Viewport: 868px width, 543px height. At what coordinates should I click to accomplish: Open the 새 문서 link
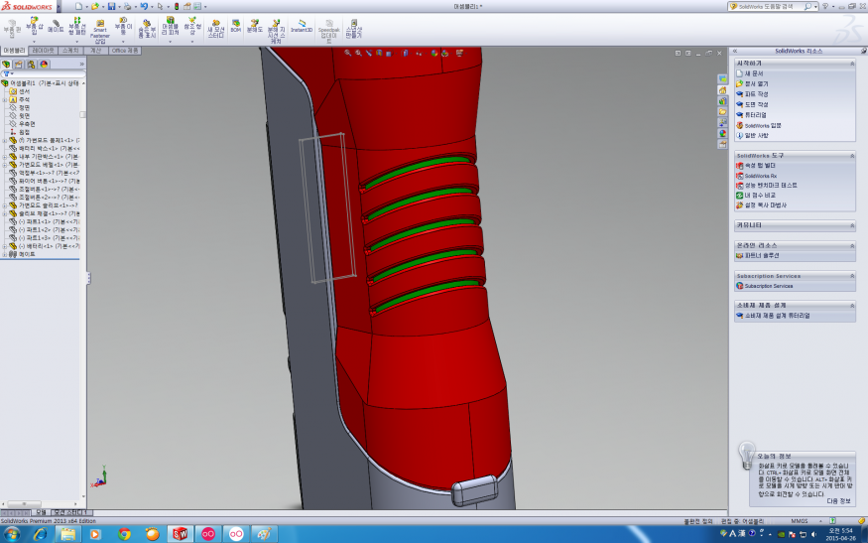click(754, 73)
